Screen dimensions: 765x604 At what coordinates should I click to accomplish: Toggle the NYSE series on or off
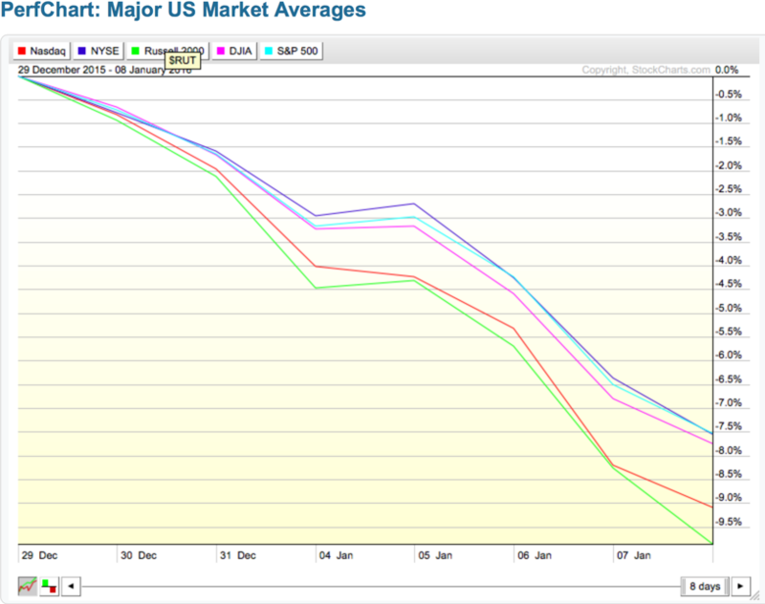pyautogui.click(x=100, y=49)
